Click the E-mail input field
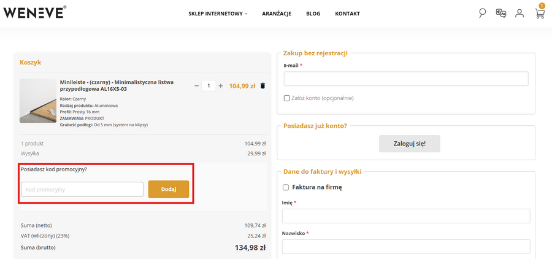The width and height of the screenshot is (552, 259). pyautogui.click(x=405, y=79)
